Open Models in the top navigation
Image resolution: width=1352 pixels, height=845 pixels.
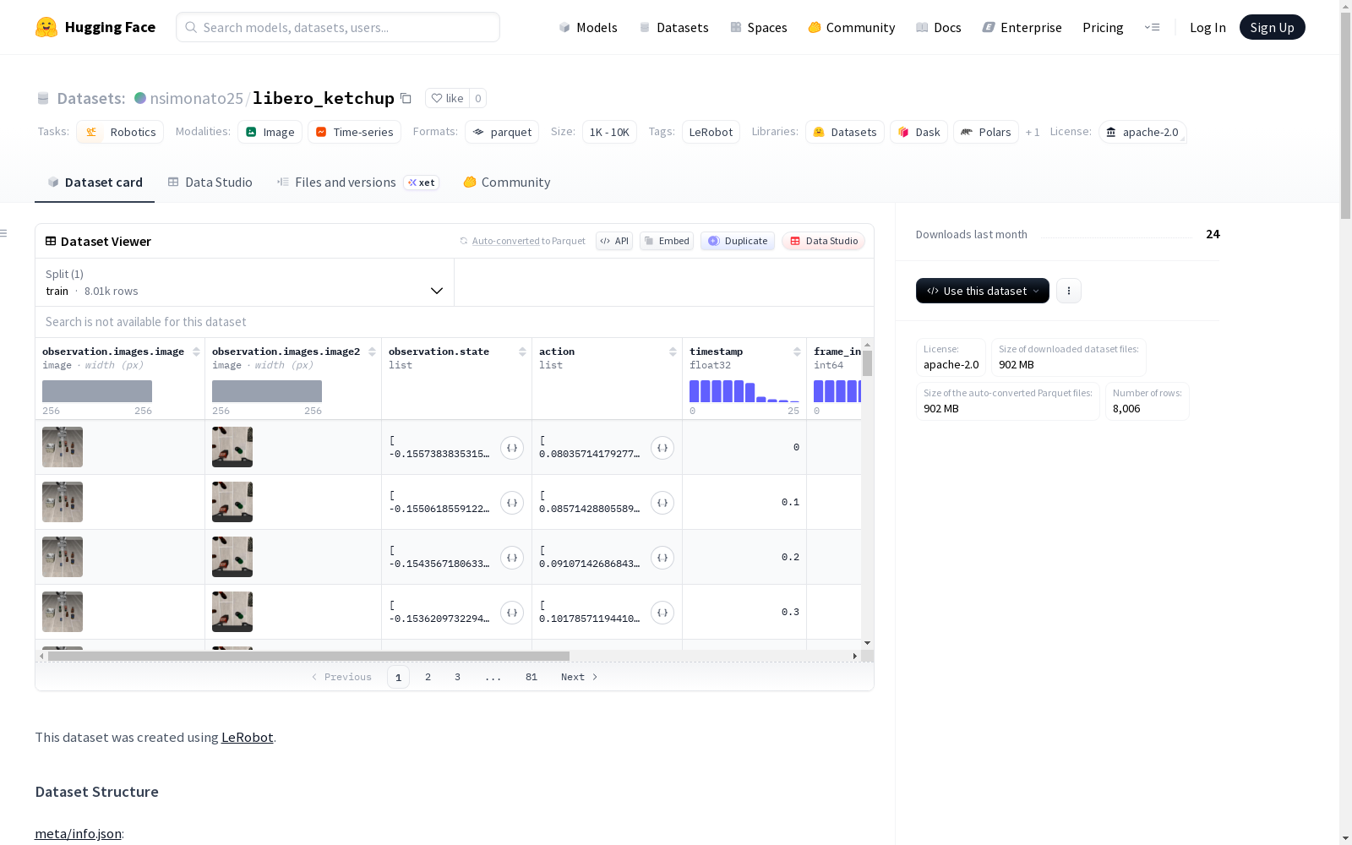[x=588, y=27]
